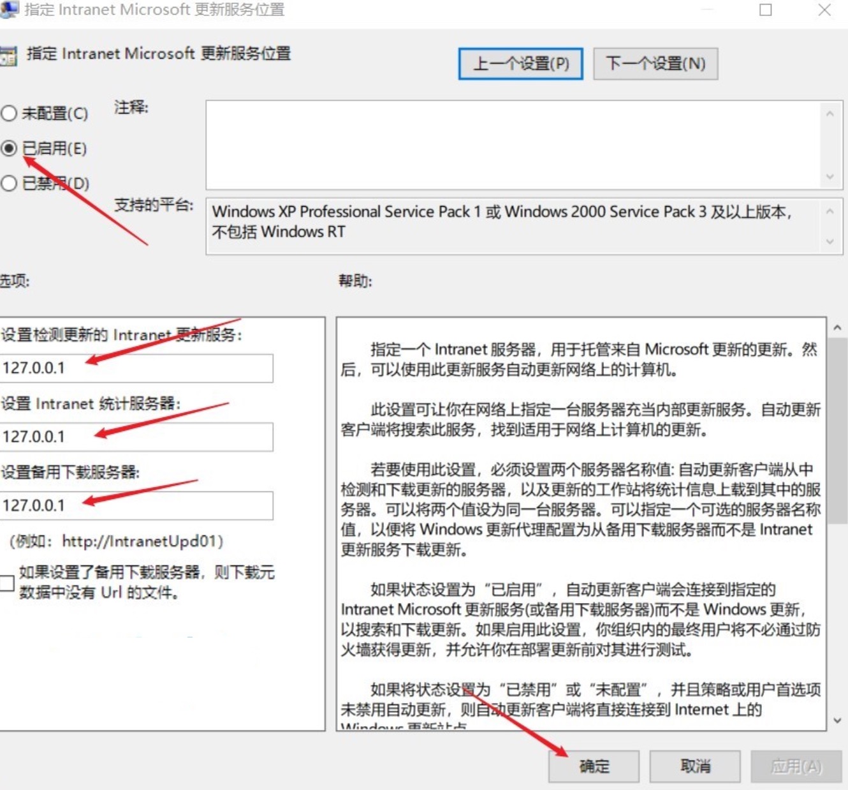Click the help paragraph starting 指定一个 Intranet 服务器
This screenshot has width=848, height=790.
tap(580, 359)
